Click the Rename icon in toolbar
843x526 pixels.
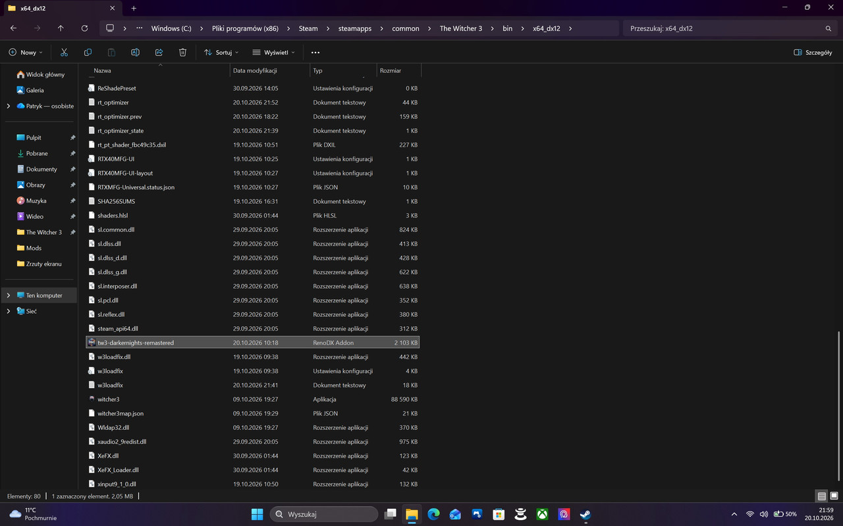[135, 52]
